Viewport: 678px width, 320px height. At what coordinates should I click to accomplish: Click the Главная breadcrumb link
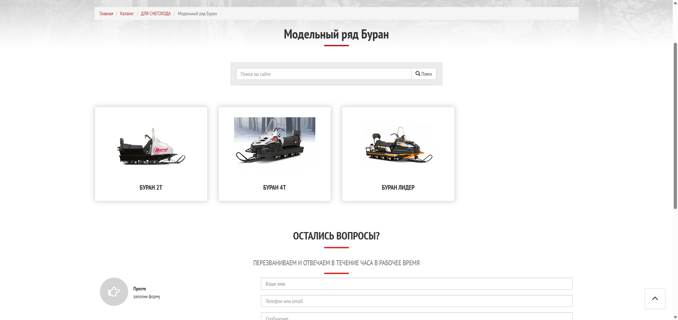[x=106, y=14]
